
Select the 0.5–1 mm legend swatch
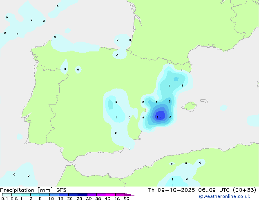(x=16, y=195)
